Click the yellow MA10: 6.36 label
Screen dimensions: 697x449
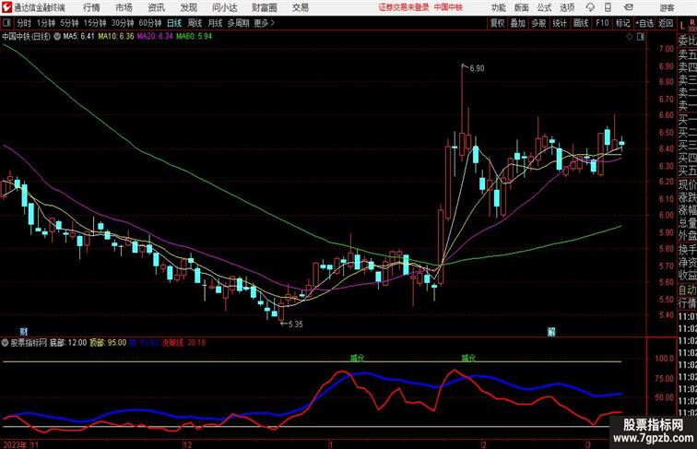coord(115,37)
